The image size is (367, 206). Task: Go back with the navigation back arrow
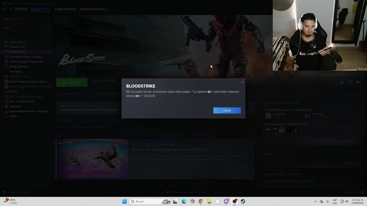click(4, 9)
